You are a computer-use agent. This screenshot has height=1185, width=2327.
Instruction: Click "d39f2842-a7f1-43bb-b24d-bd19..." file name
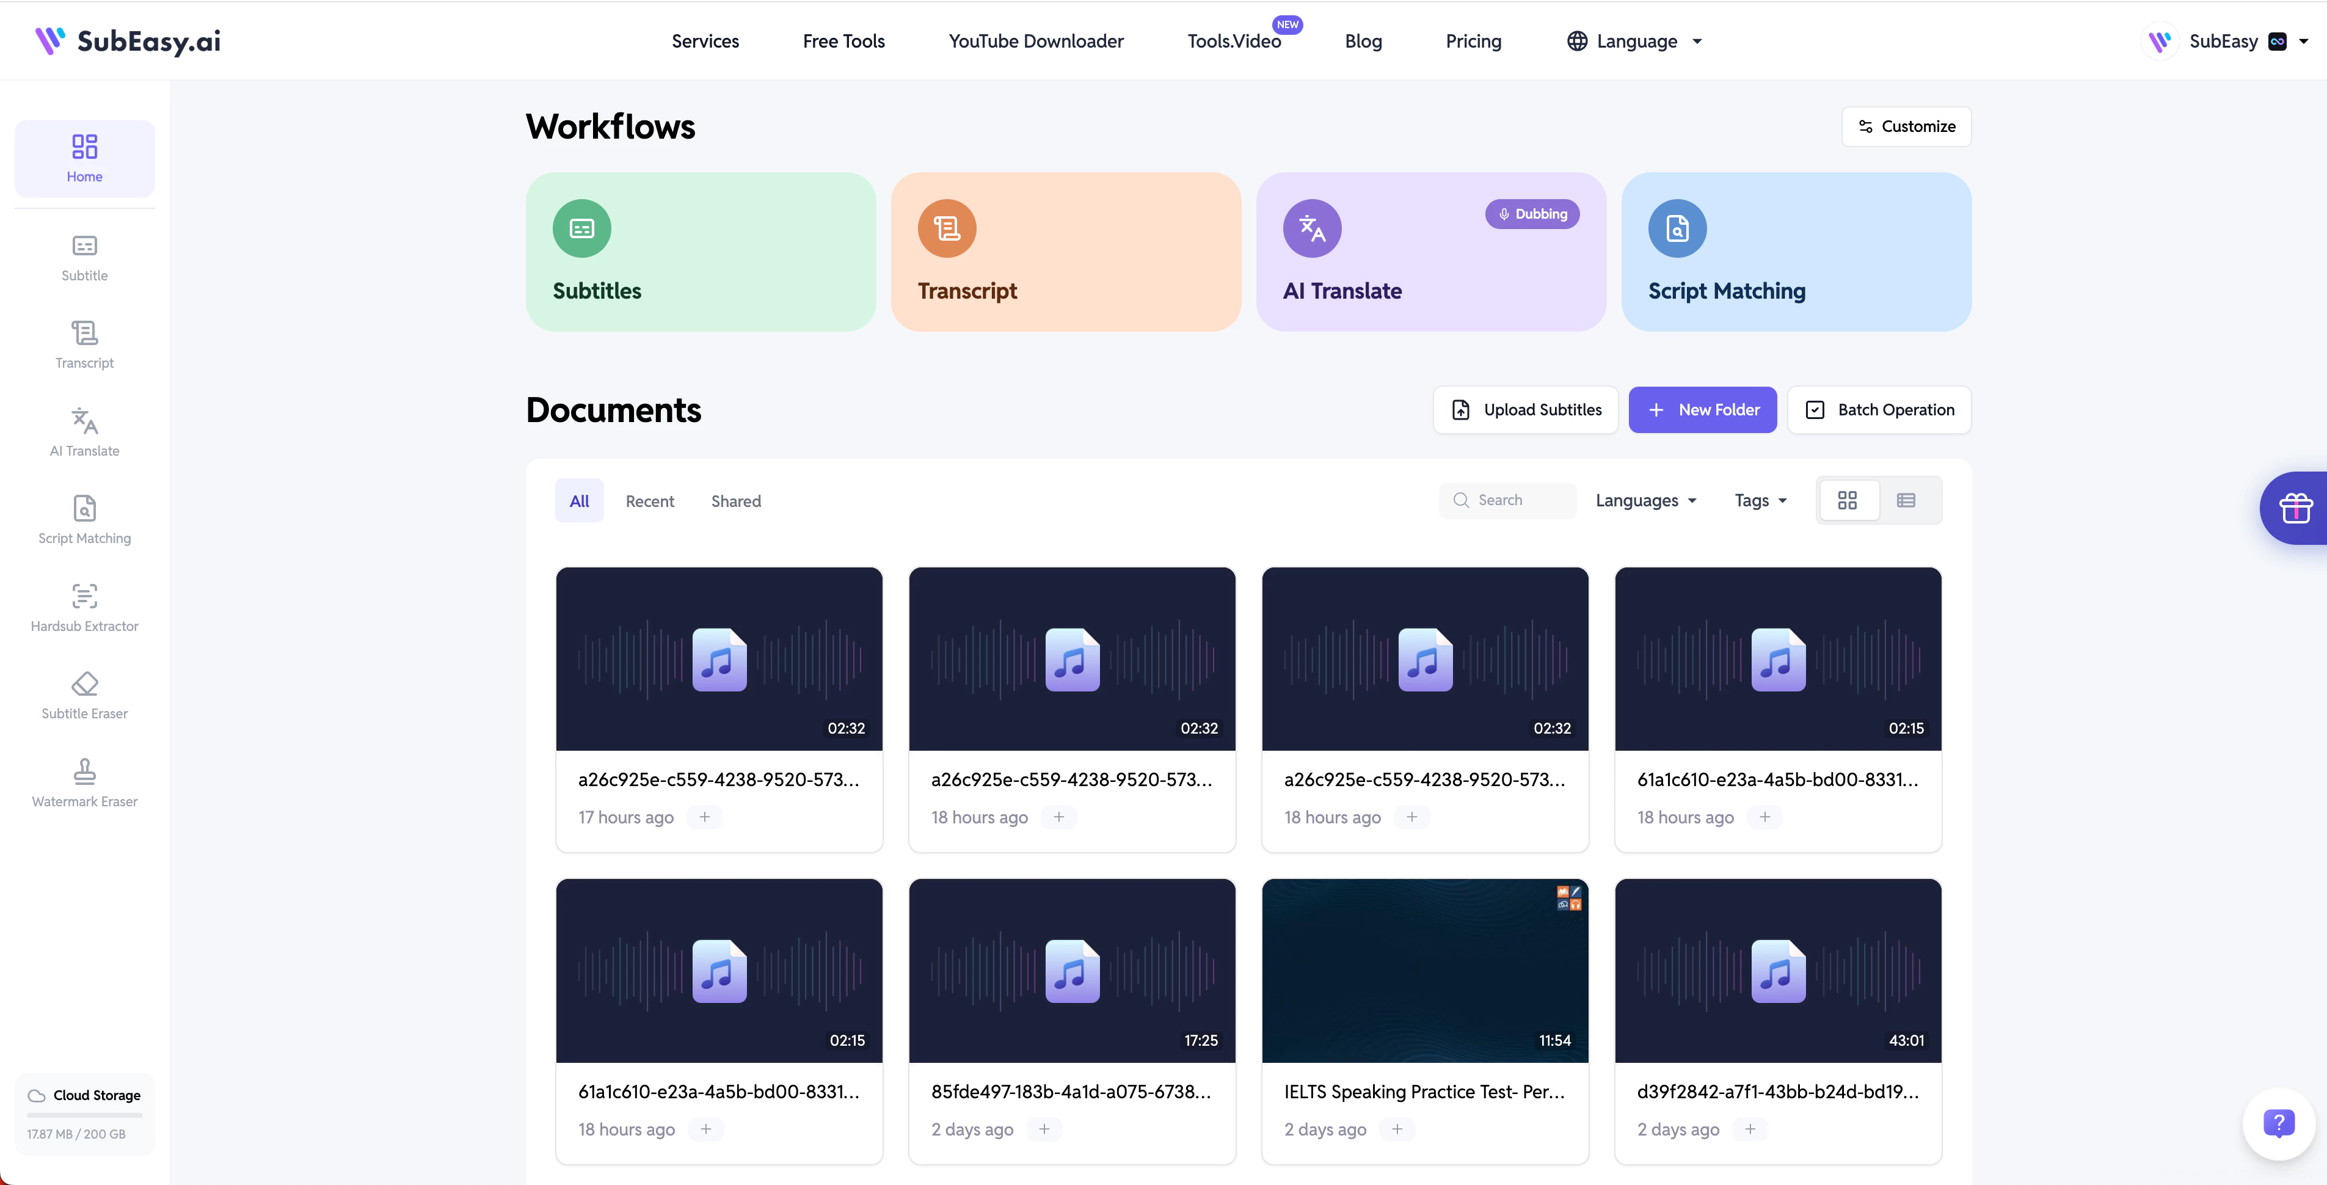pyautogui.click(x=1778, y=1091)
